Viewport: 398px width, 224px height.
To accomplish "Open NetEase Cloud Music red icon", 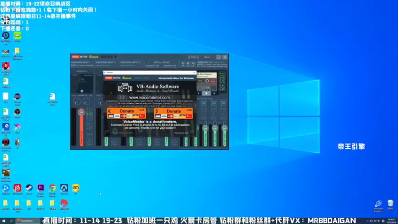I will (17, 189).
